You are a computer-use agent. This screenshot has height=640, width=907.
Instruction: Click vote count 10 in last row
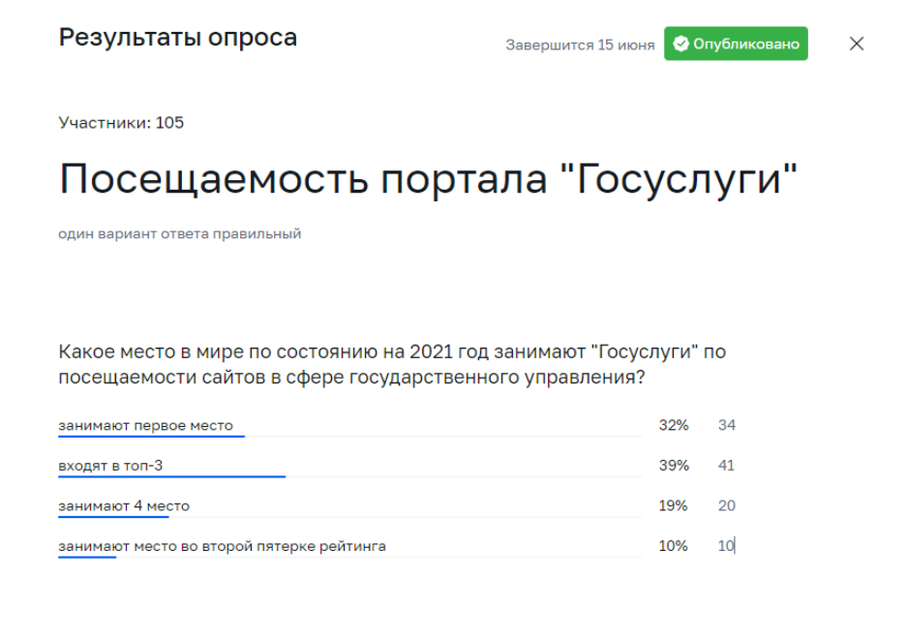[726, 546]
